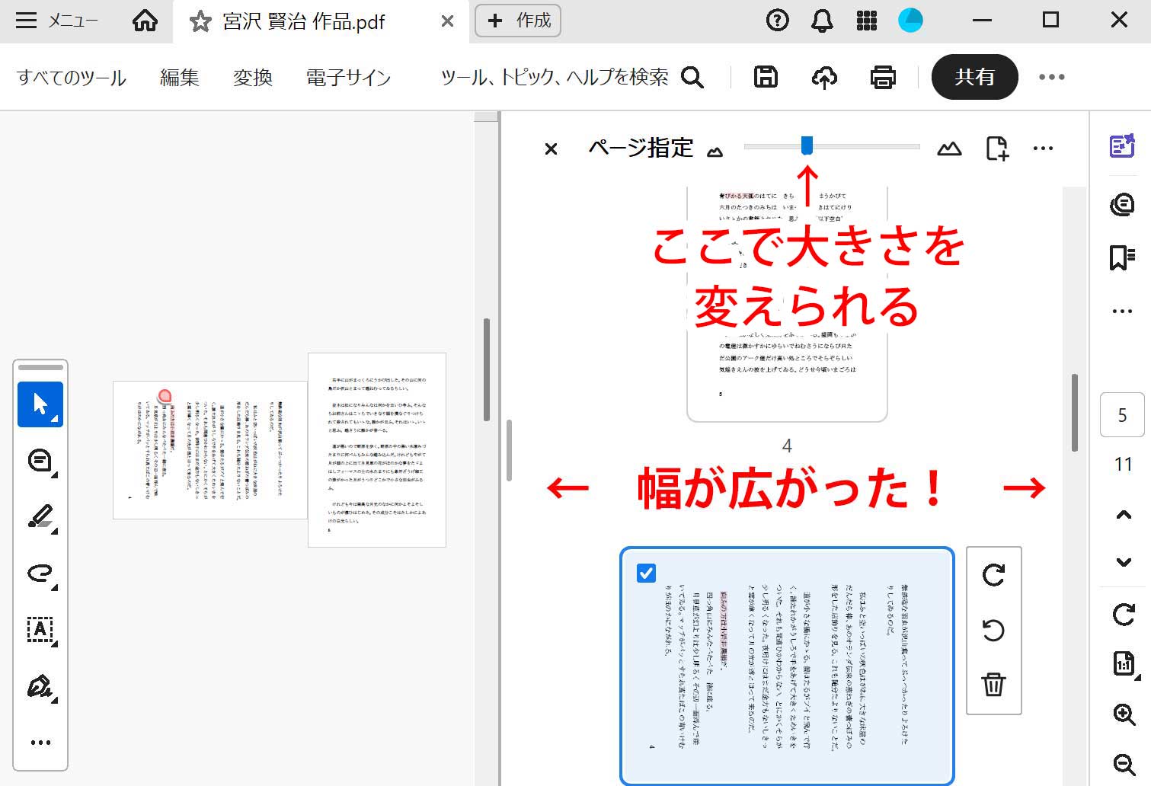Open the help question mark icon
Image resolution: width=1151 pixels, height=786 pixels.
tap(777, 21)
